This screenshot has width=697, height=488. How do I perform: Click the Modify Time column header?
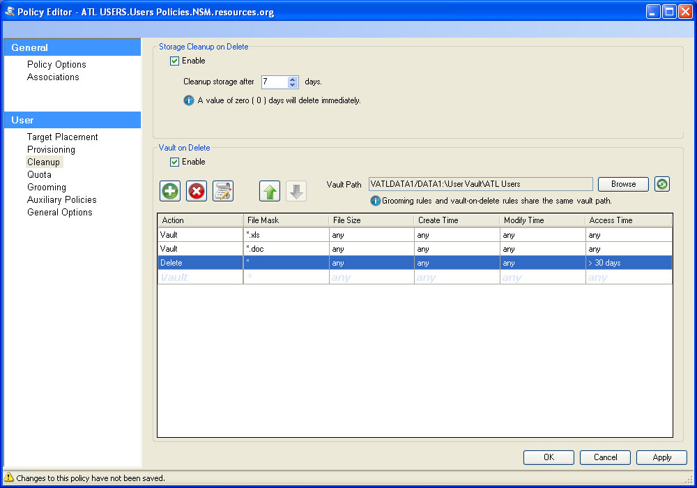click(543, 220)
